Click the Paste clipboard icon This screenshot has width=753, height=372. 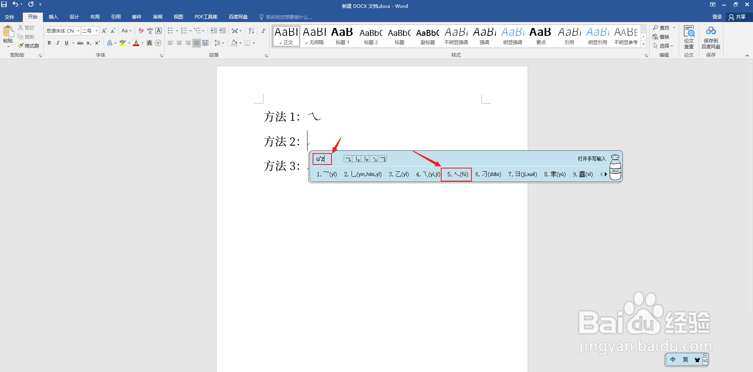pyautogui.click(x=8, y=31)
